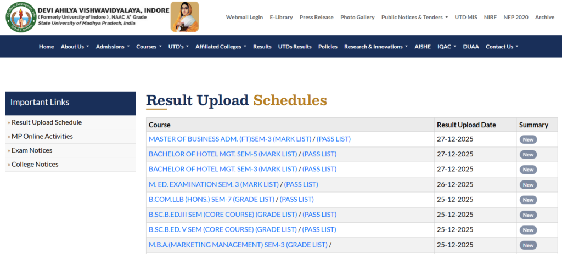Open the E-Library link
Screen dimensions: 562x254
click(x=281, y=18)
